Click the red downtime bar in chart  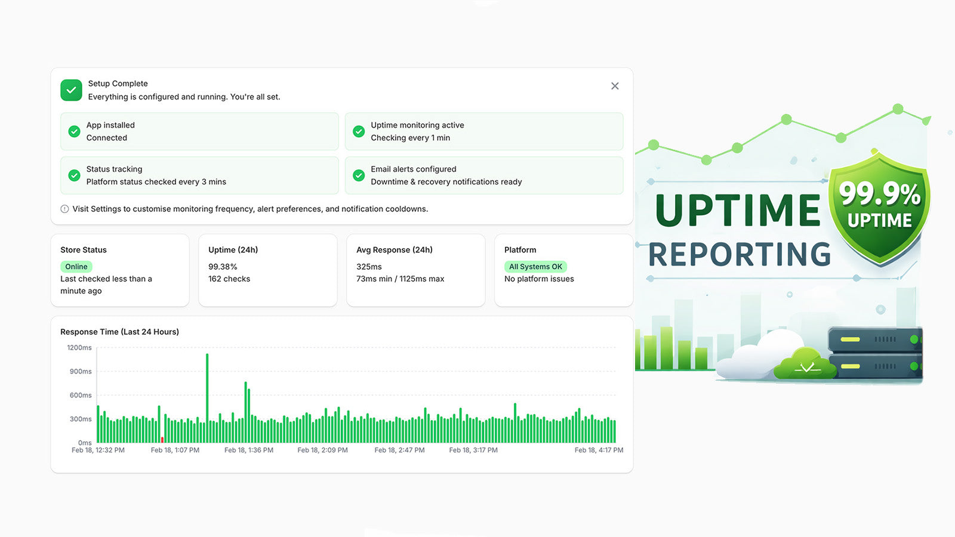point(162,440)
